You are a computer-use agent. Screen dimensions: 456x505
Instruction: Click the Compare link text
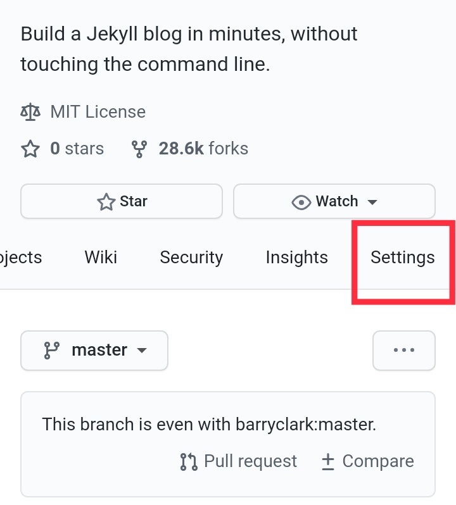[377, 461]
